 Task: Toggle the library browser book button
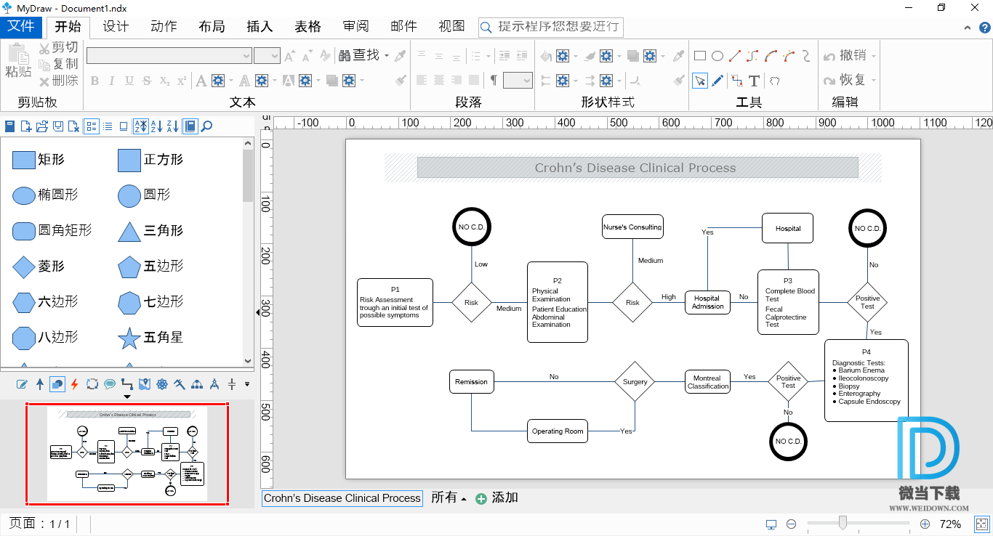(x=190, y=126)
